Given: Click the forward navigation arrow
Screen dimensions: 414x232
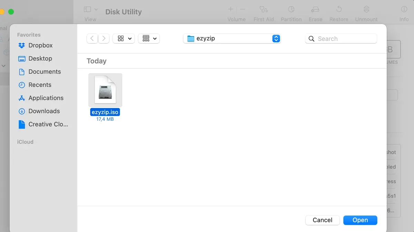Looking at the screenshot, I should (x=104, y=38).
